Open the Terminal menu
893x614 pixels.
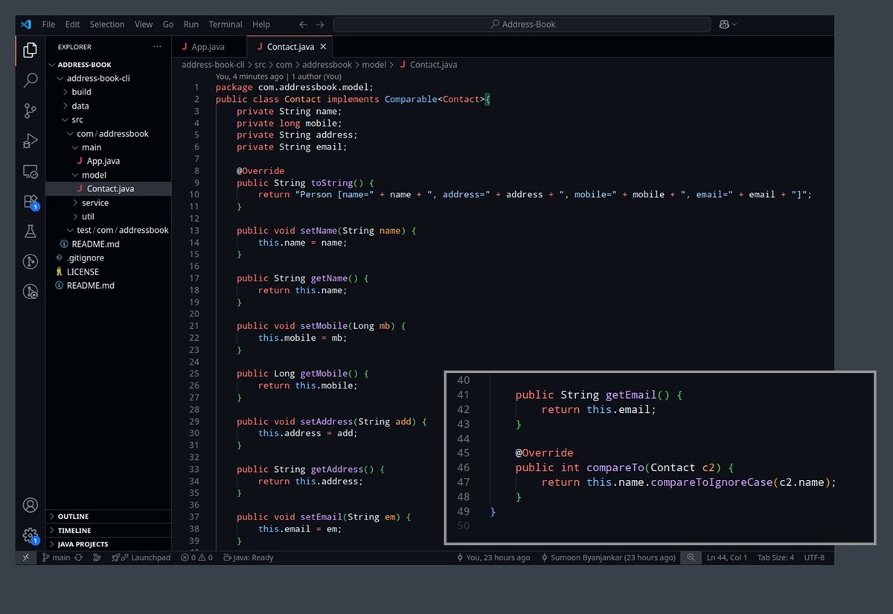point(225,25)
